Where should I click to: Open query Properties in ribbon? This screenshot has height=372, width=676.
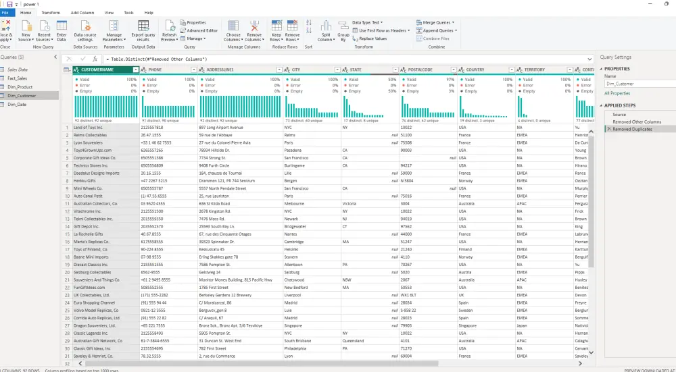(193, 22)
